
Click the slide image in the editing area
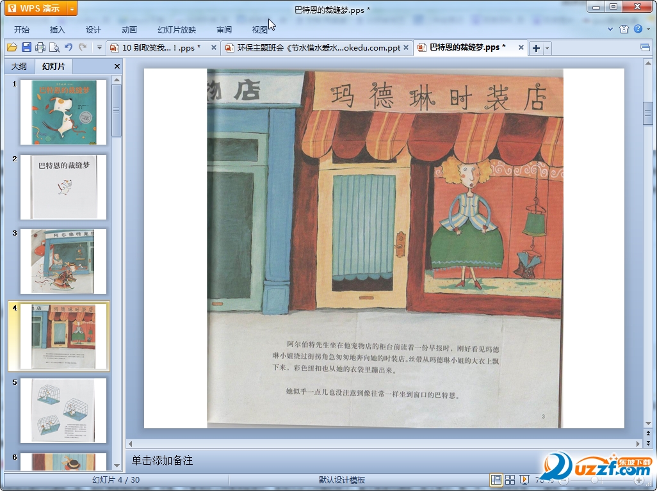385,248
